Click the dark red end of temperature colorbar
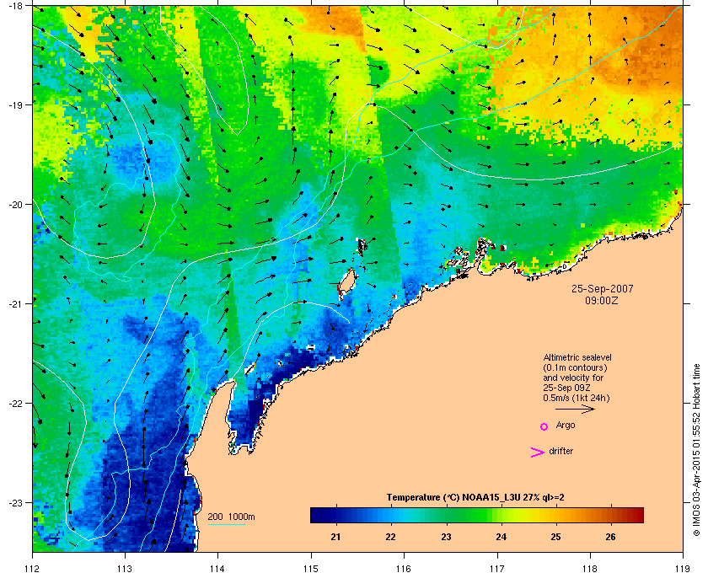The width and height of the screenshot is (708, 573). 637,515
